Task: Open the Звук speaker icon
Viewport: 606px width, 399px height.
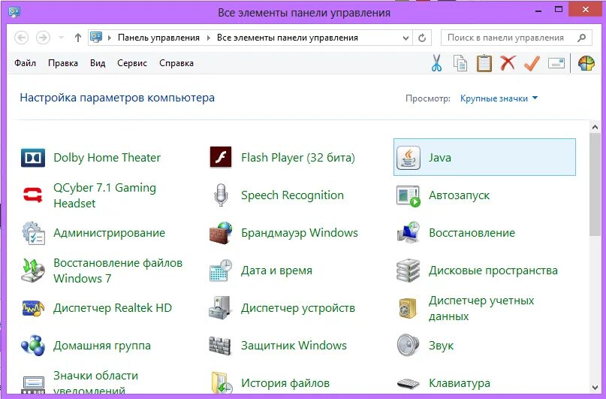Action: click(x=408, y=345)
